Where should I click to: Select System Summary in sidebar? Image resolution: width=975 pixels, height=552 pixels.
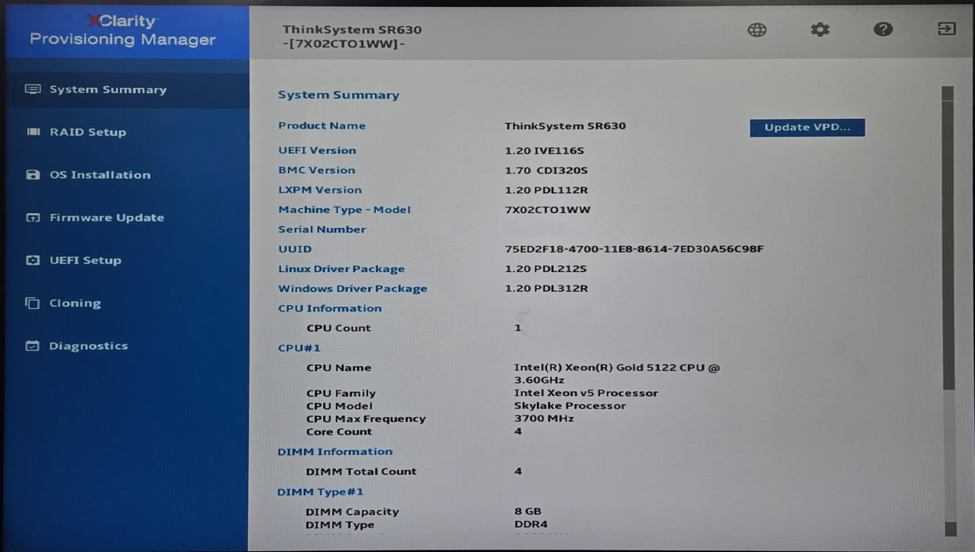coord(126,90)
